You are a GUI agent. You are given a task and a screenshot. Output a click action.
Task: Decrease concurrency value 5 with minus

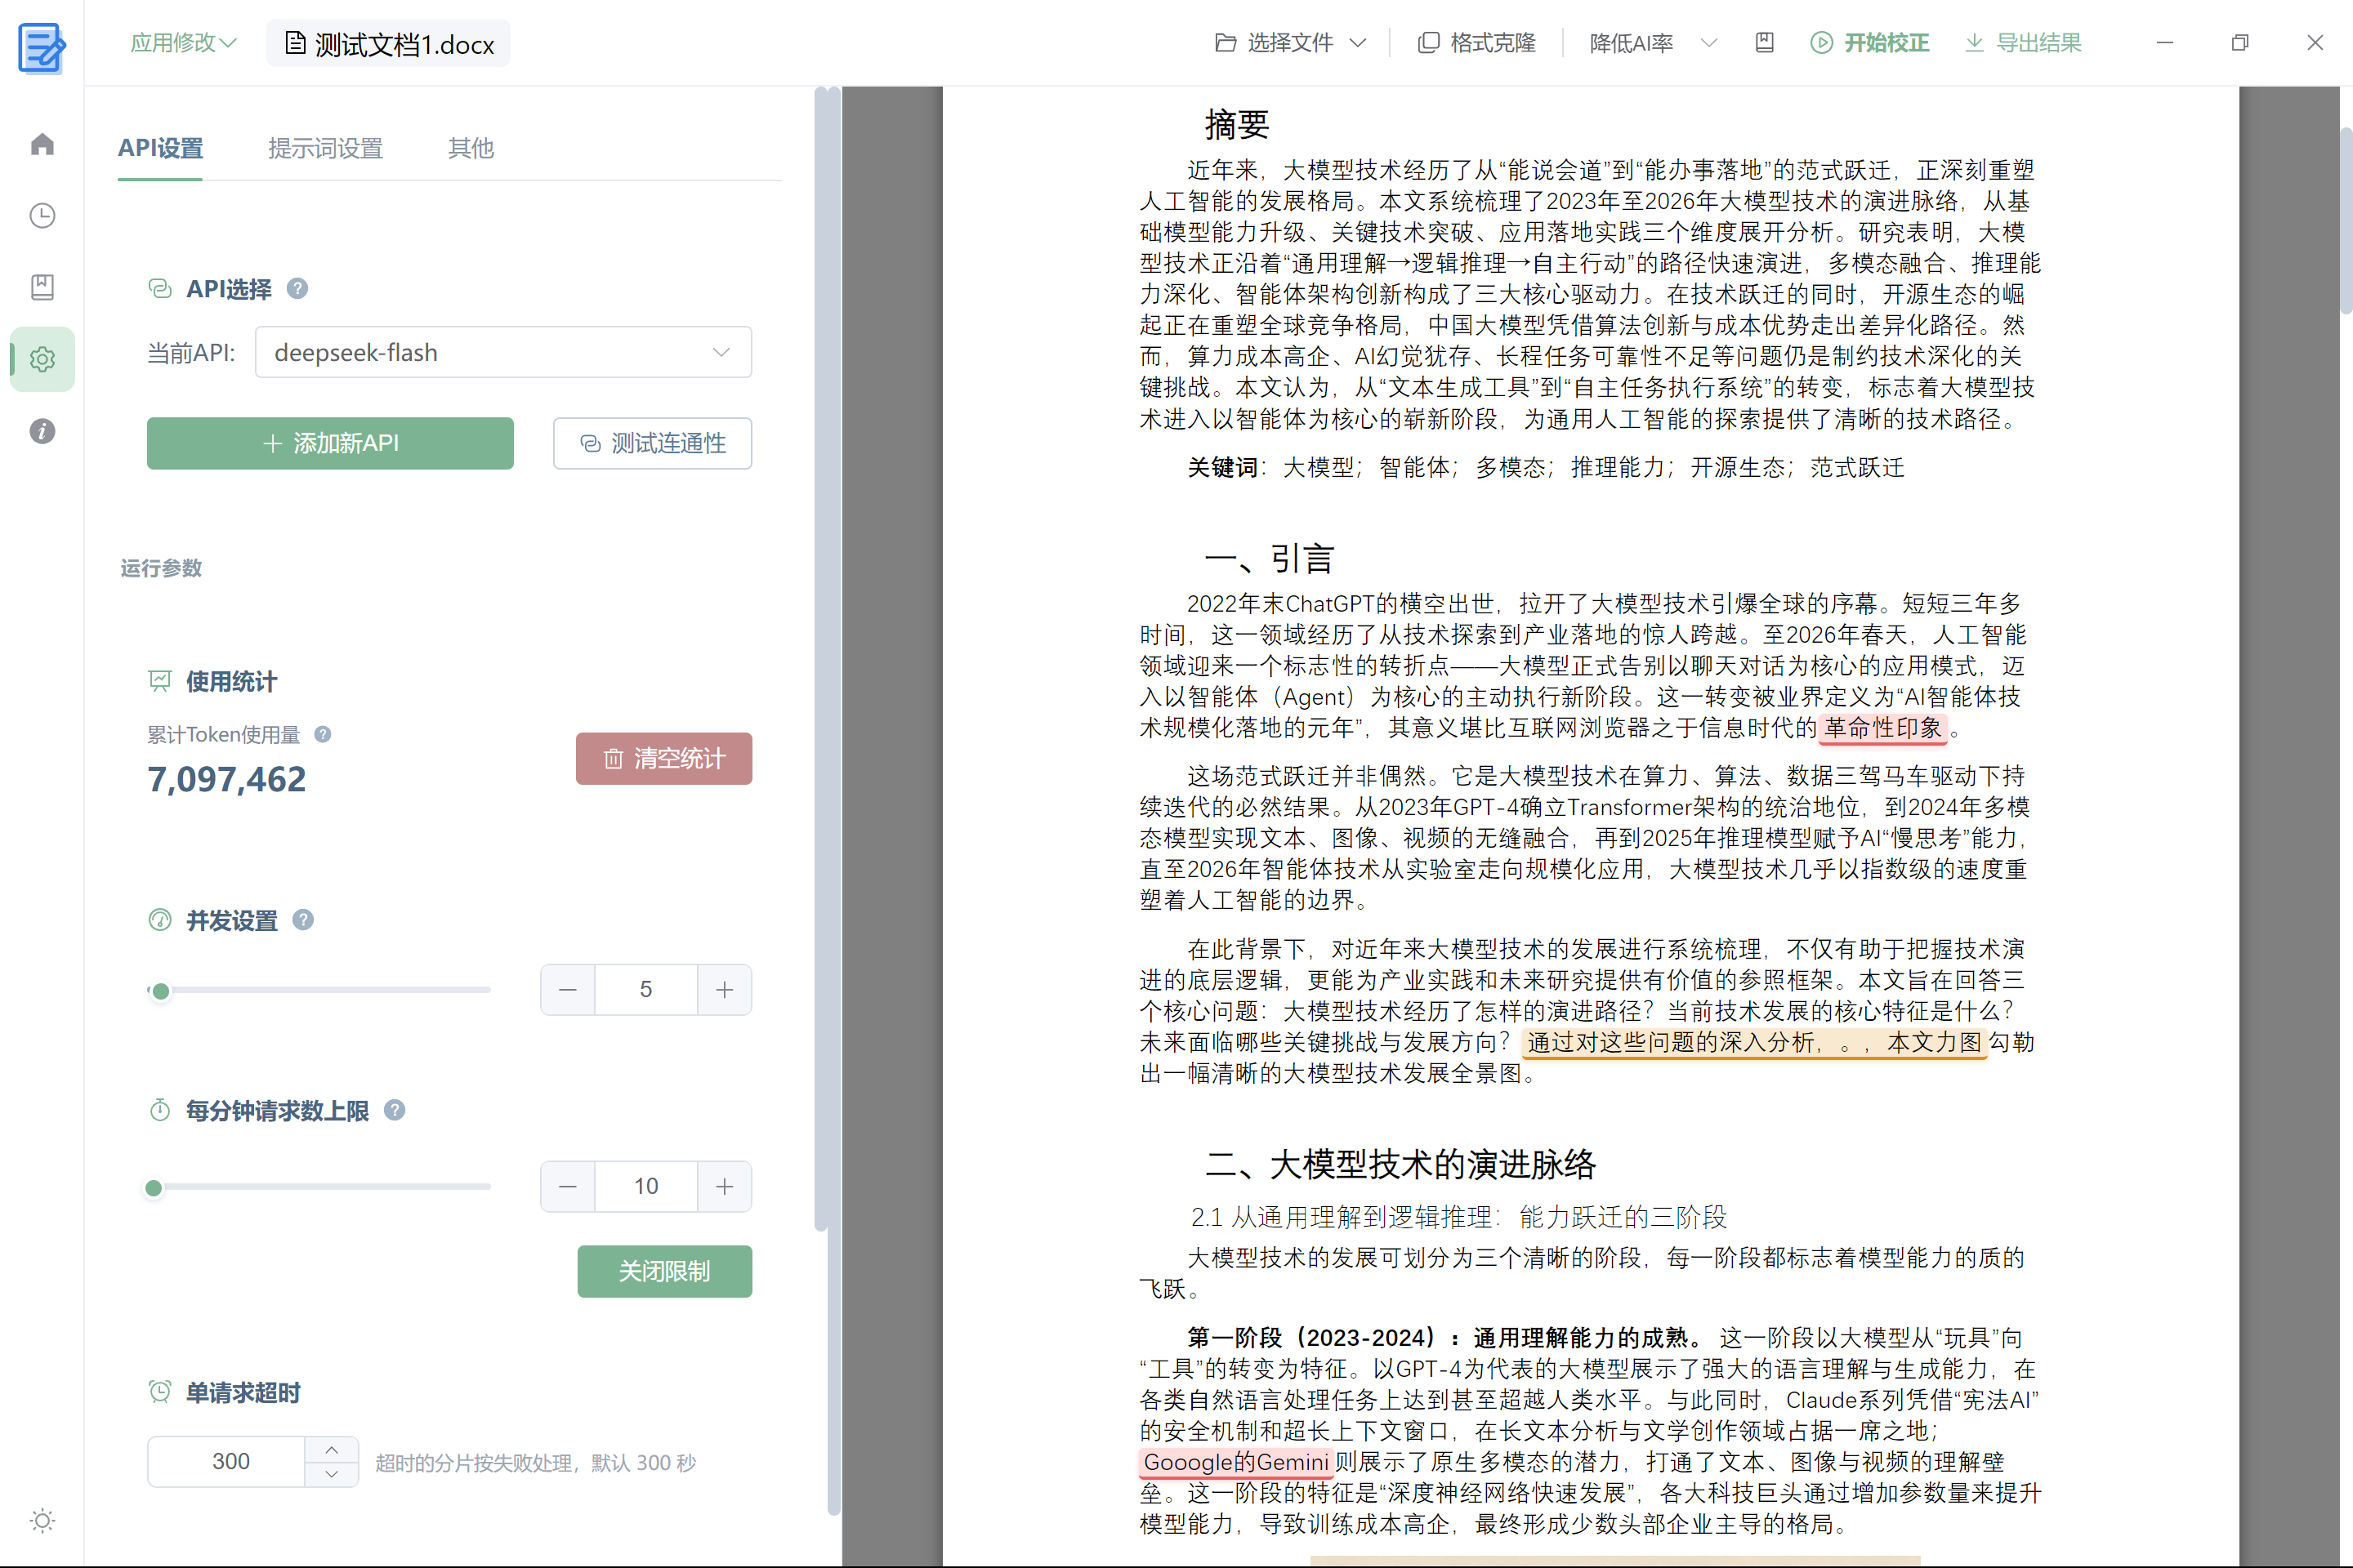point(569,990)
